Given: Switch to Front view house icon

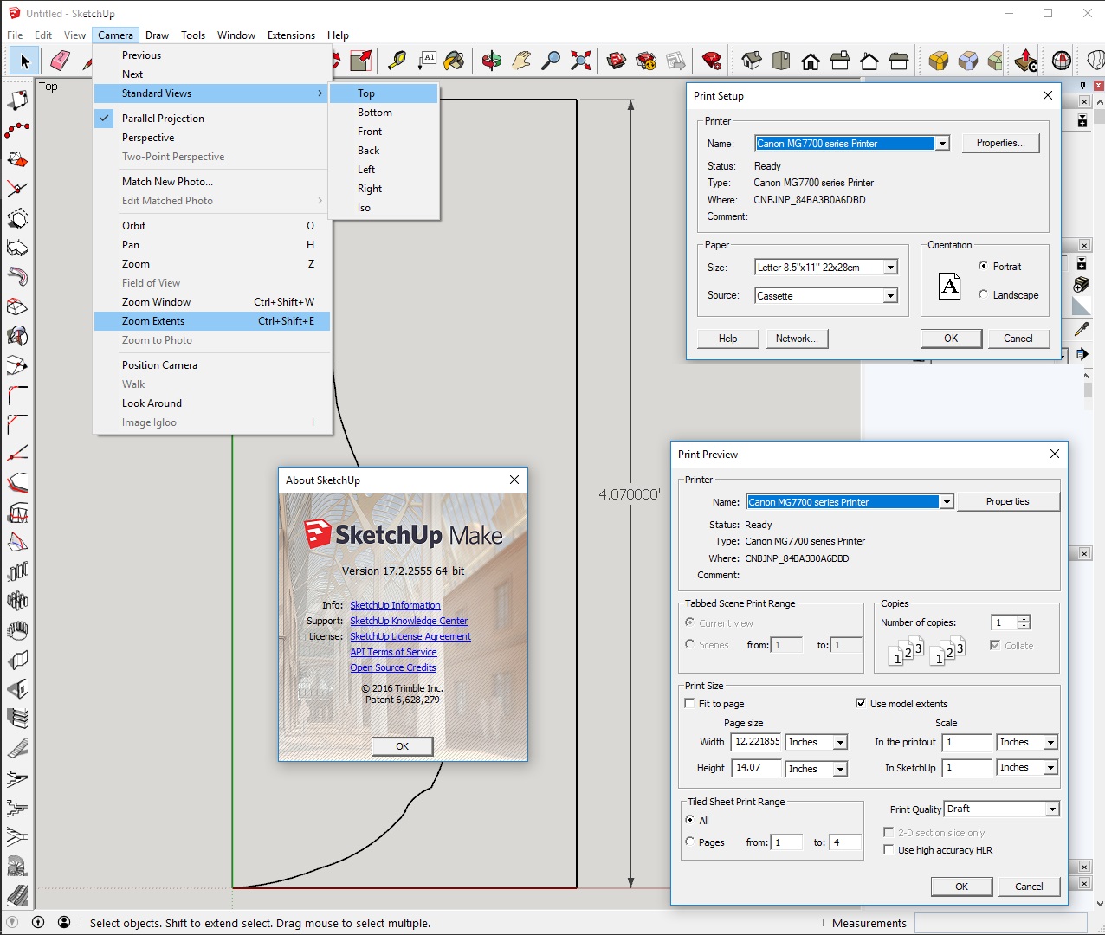Looking at the screenshot, I should (811, 61).
